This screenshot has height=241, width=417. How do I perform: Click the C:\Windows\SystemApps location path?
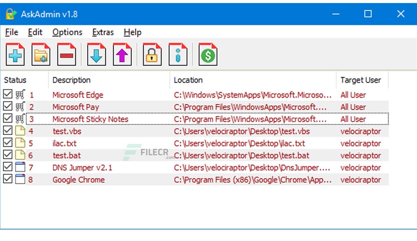pyautogui.click(x=253, y=95)
